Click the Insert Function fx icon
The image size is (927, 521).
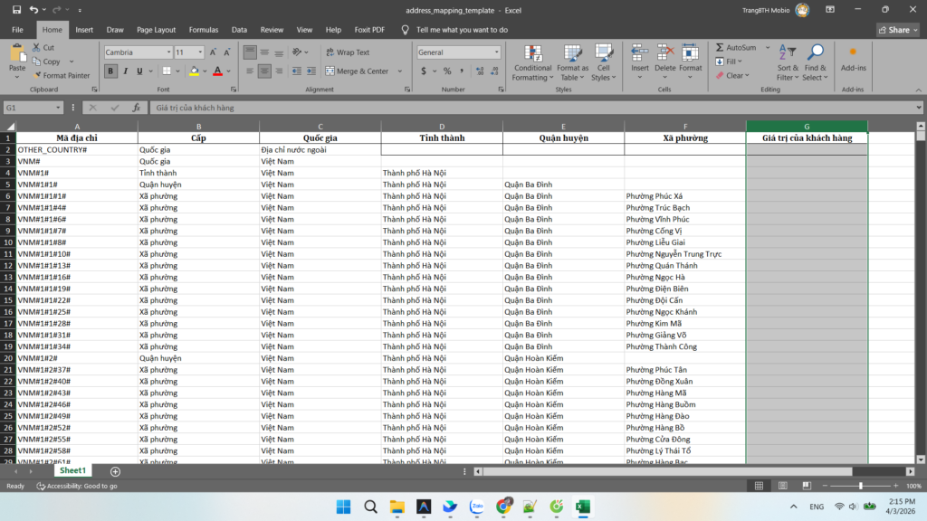[137, 108]
